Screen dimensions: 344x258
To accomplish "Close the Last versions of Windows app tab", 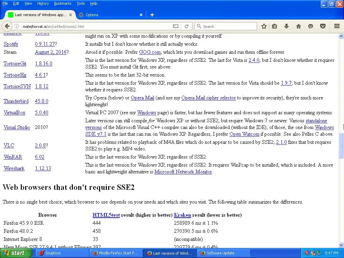I will 71,15.
